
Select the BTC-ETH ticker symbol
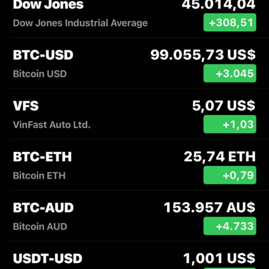[43, 156]
